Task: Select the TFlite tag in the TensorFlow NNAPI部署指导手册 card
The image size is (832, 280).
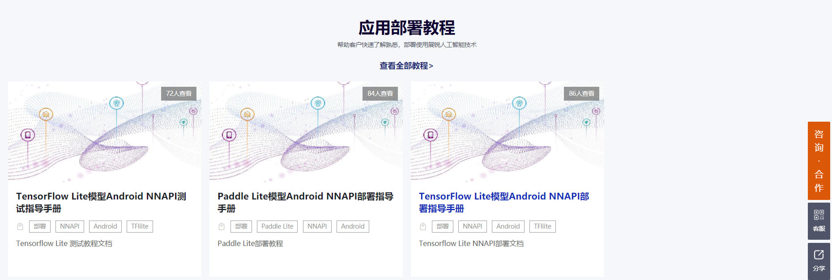Action: (542, 226)
